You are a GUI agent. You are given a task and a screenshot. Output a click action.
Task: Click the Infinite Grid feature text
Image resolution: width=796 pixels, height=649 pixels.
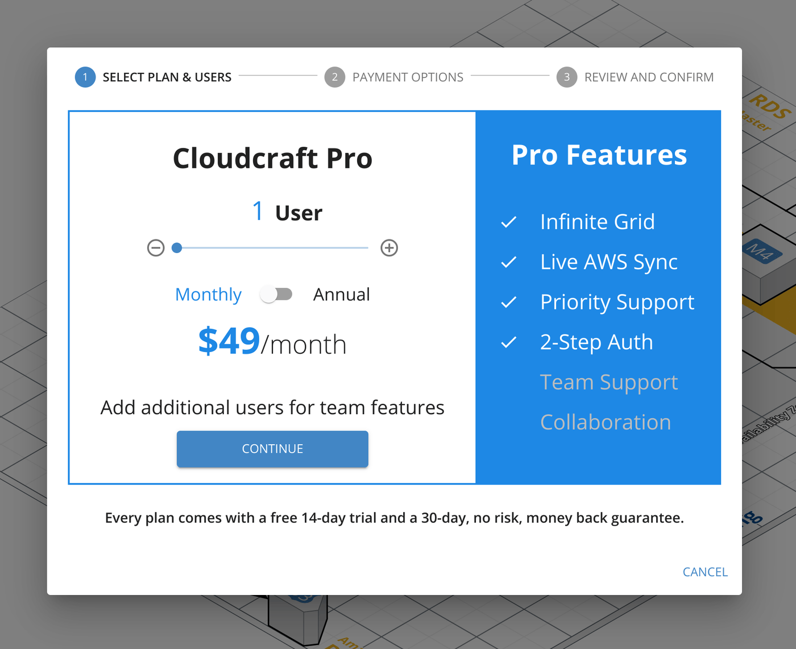pyautogui.click(x=598, y=222)
